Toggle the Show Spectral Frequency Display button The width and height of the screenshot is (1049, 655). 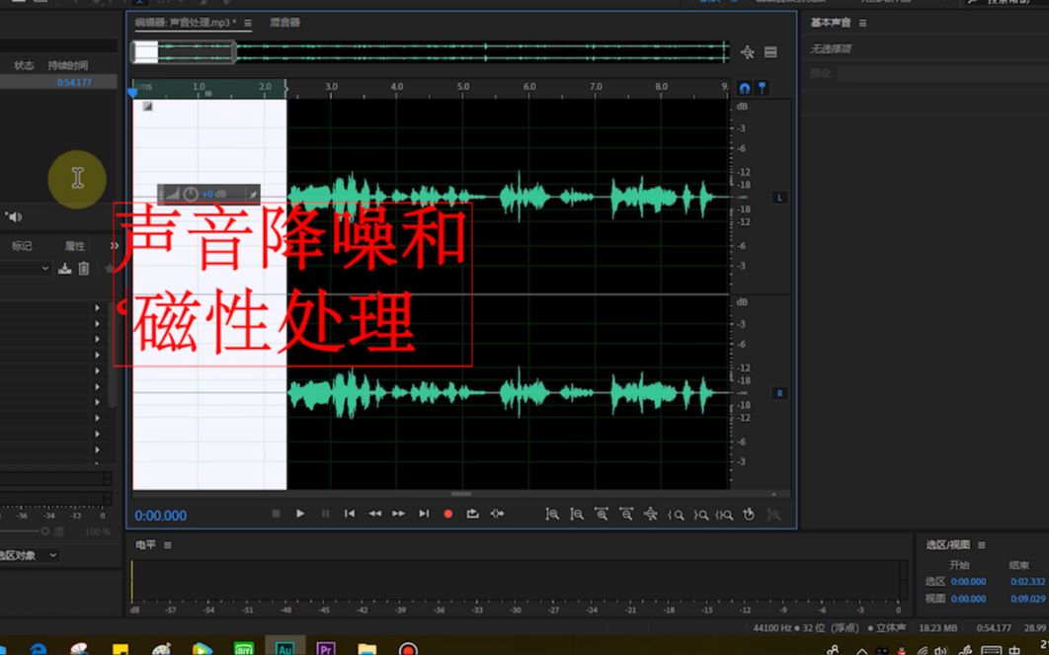[x=762, y=88]
